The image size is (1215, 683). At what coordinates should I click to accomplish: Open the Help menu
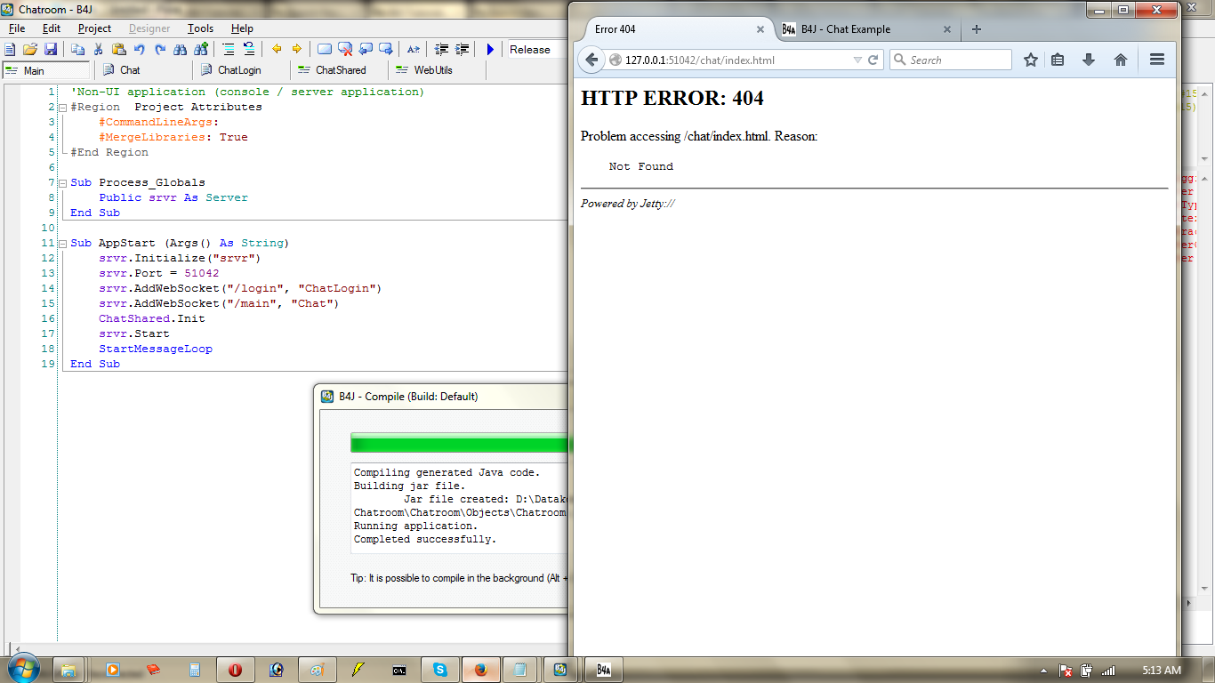(x=242, y=28)
